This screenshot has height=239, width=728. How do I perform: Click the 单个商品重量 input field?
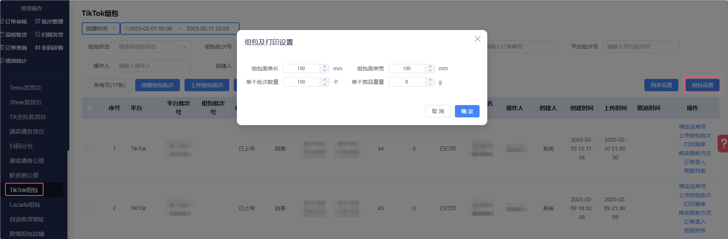[407, 82]
